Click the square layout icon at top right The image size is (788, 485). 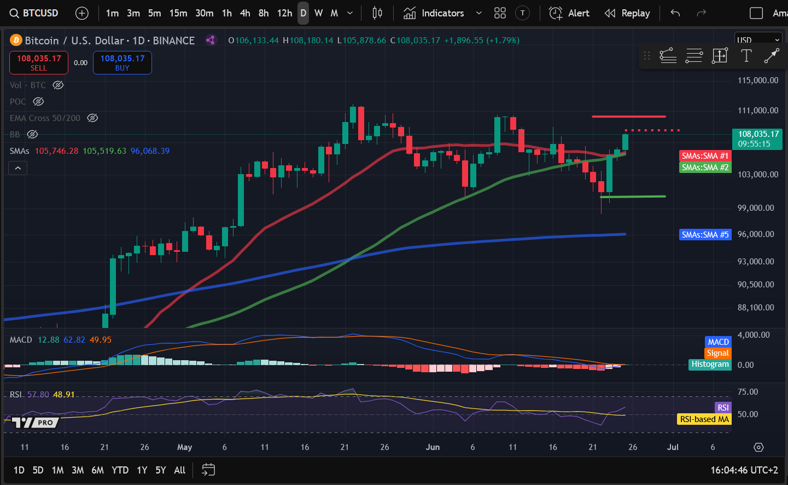pos(756,13)
